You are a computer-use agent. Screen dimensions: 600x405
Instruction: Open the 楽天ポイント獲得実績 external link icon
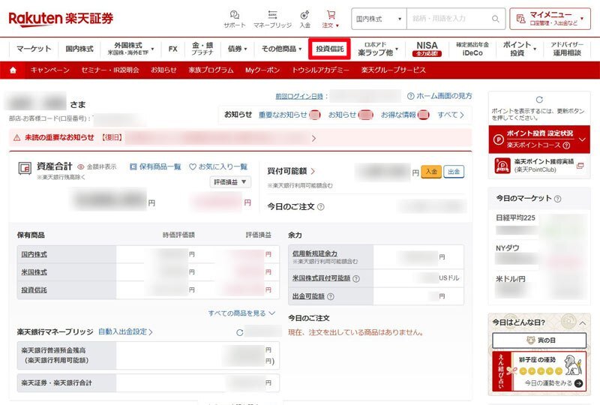click(580, 166)
